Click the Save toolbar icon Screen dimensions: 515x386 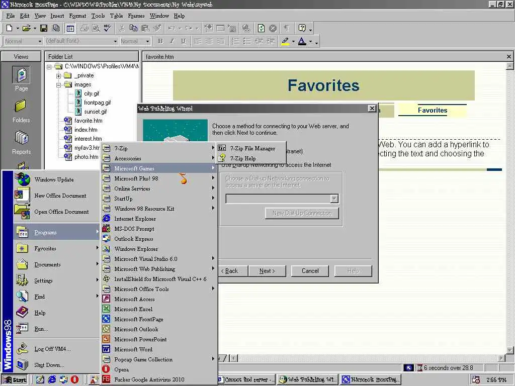coord(43,28)
